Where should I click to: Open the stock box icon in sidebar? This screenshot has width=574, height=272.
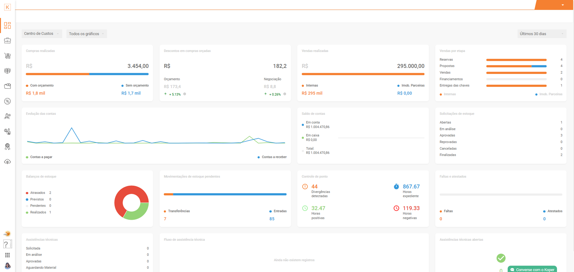(x=7, y=71)
